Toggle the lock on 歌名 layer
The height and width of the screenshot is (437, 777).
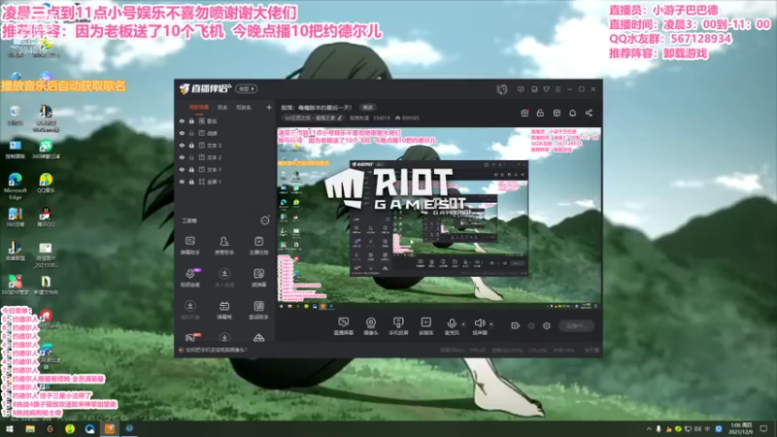point(191,120)
